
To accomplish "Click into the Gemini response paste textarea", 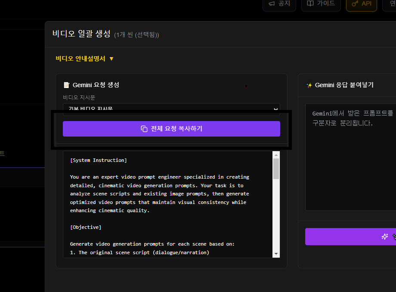I will 351,163.
